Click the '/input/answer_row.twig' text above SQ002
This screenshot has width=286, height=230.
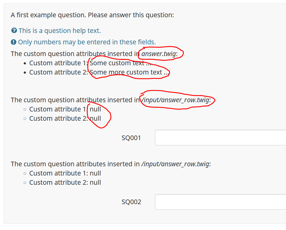[x=176, y=164]
